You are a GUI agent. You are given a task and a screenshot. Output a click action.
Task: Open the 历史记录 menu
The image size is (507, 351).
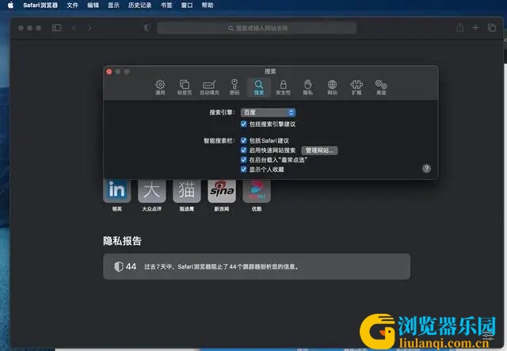pyautogui.click(x=140, y=6)
